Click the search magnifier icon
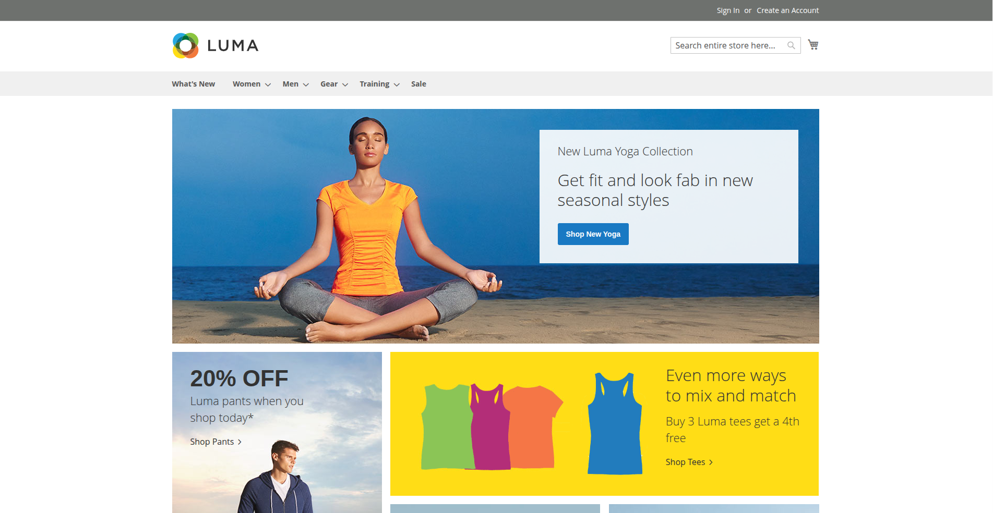 (791, 45)
